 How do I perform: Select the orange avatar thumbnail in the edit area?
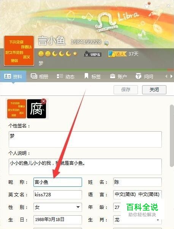coord(17,109)
